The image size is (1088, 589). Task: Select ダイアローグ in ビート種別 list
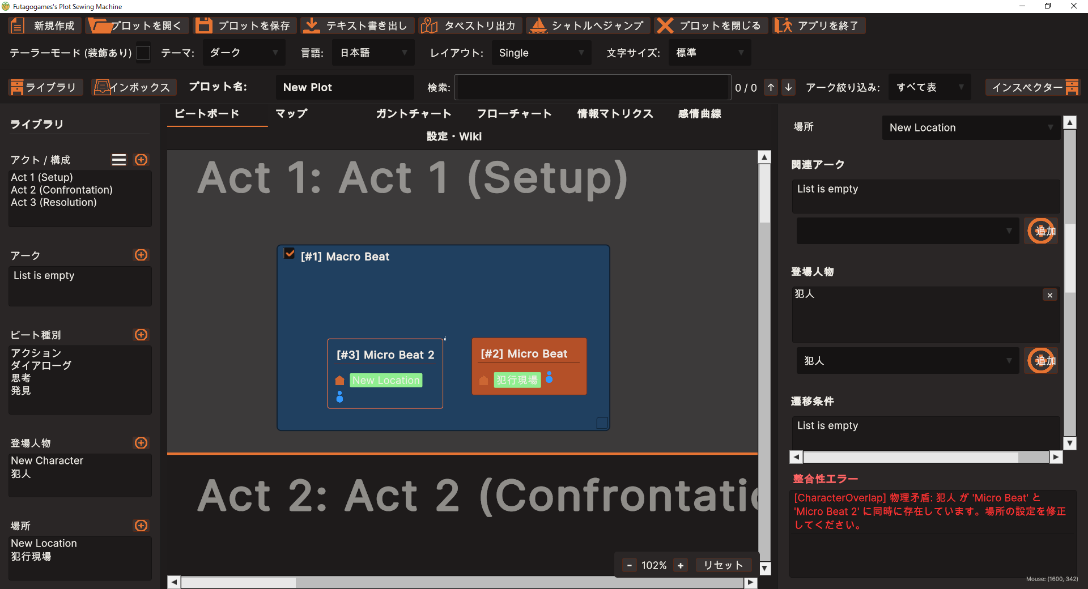[41, 365]
